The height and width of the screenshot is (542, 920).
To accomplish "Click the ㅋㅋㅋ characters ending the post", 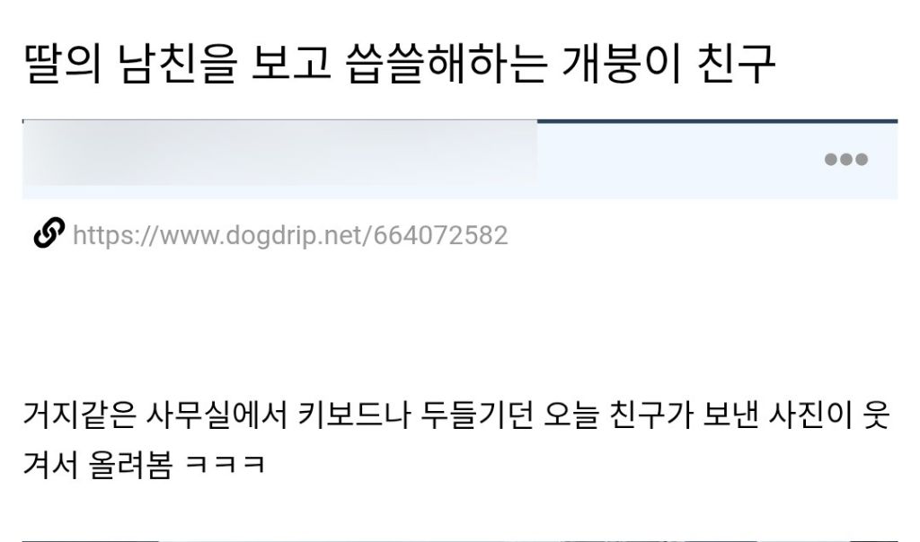I will click(226, 465).
